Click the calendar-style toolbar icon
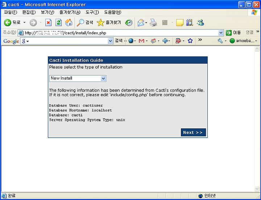Image resolution: width=261 pixels, height=200 pixels. pos(153,41)
